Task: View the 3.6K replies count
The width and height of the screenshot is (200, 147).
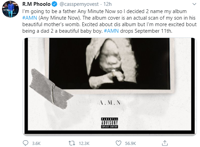Action: click(x=36, y=144)
